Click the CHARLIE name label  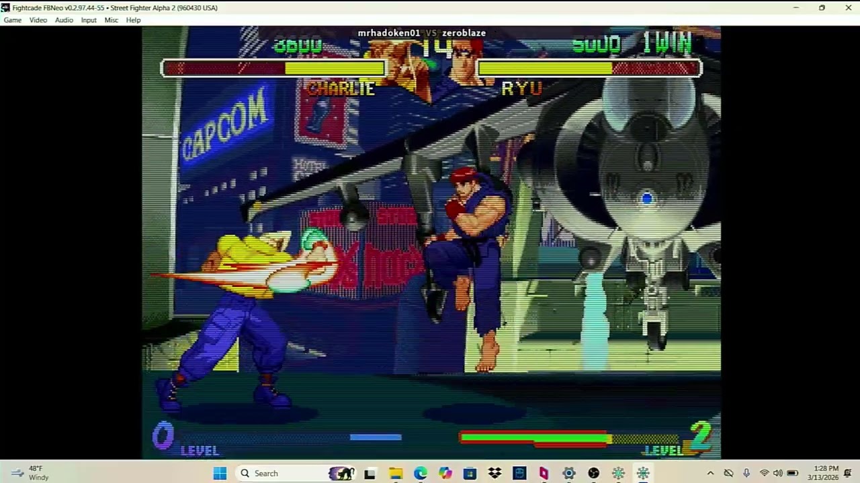pos(341,89)
